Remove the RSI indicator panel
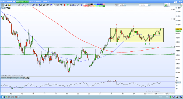This screenshot has height=99, width=183. [x=28, y=78]
